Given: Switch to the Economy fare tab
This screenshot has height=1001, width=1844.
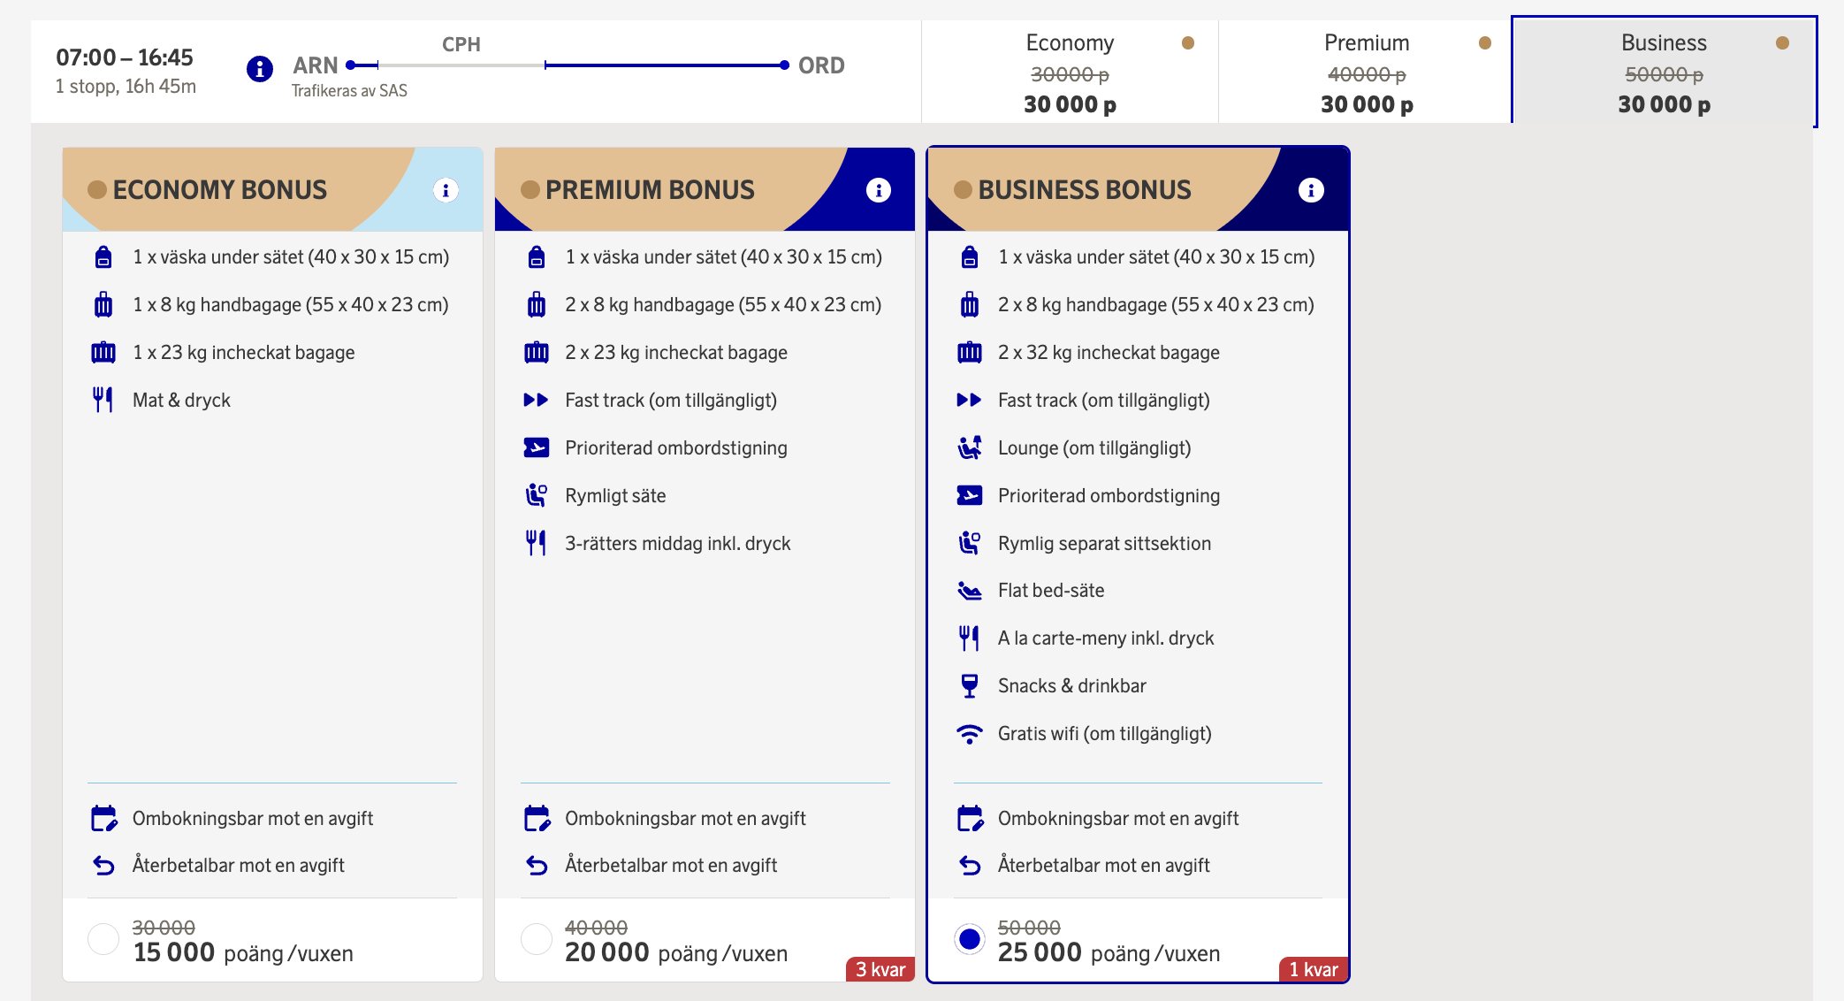Looking at the screenshot, I should (x=1070, y=73).
